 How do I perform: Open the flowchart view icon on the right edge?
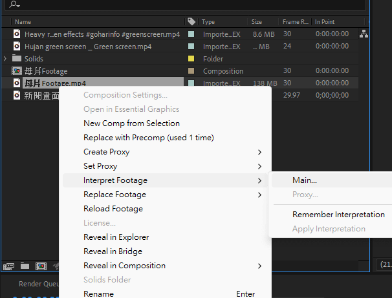click(x=367, y=34)
